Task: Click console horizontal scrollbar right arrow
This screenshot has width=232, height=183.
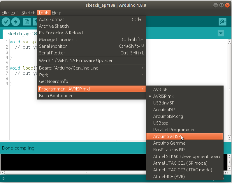Action: coord(226,173)
